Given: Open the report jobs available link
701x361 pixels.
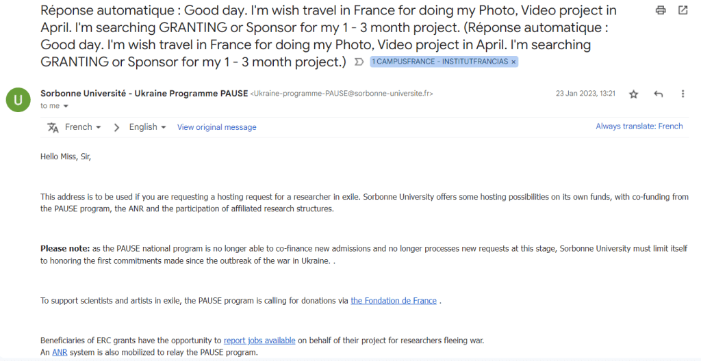Looking at the screenshot, I should point(259,340).
